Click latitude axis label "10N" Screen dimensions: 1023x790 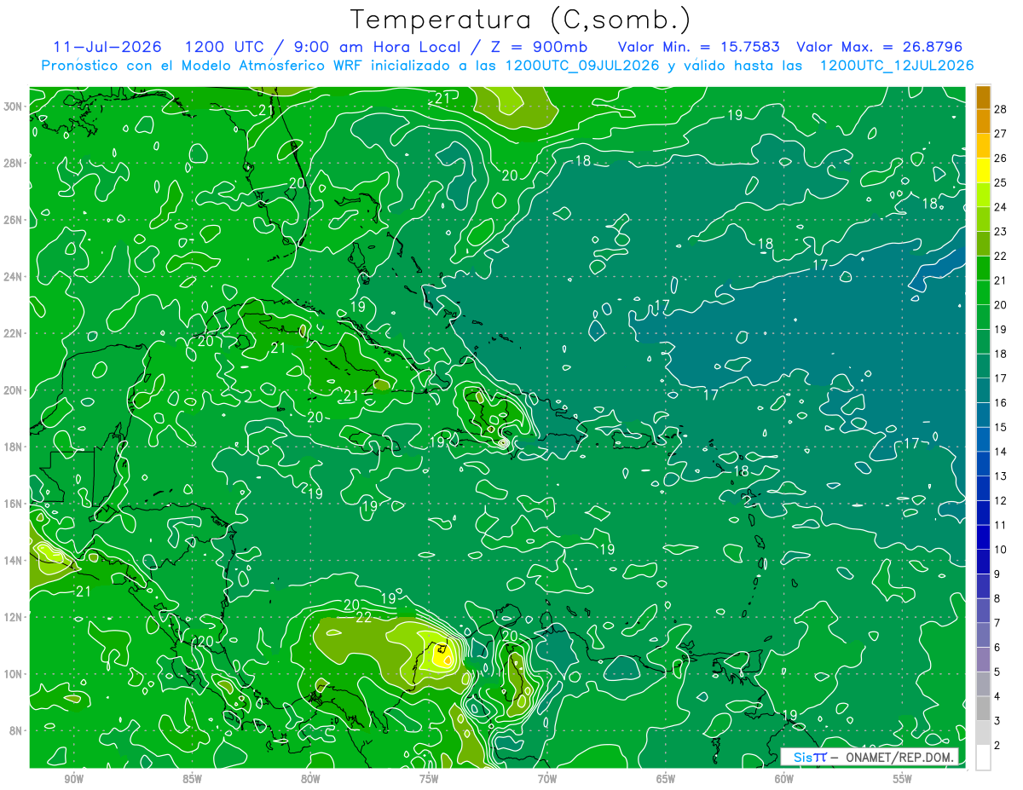13,673
